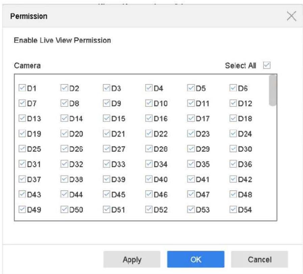Clear the checkmark on D49
Screen dimensions: 303x274
[22, 210]
